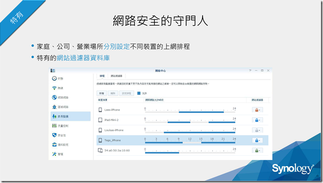Click the hour 12 label in Tego_iPhone row
Screen dimensions: 323x183
point(190,139)
